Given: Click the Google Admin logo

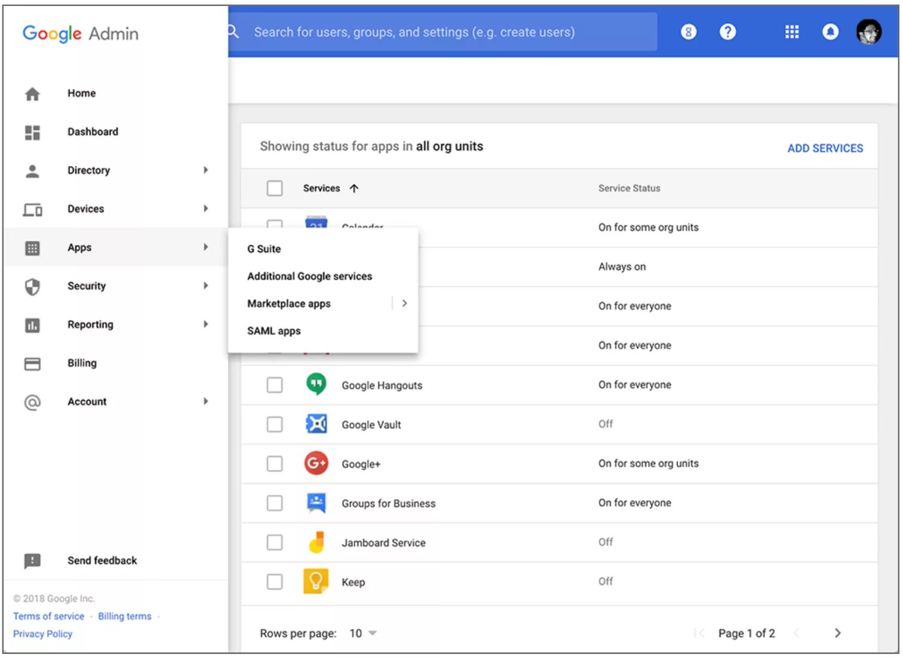Looking at the screenshot, I should point(80,34).
